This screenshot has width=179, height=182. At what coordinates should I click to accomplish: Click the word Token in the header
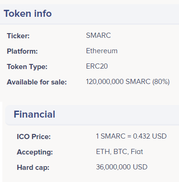pos(17,14)
